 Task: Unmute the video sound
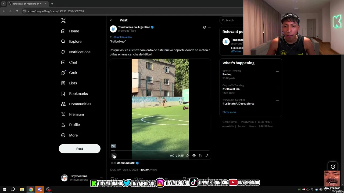tap(188, 156)
